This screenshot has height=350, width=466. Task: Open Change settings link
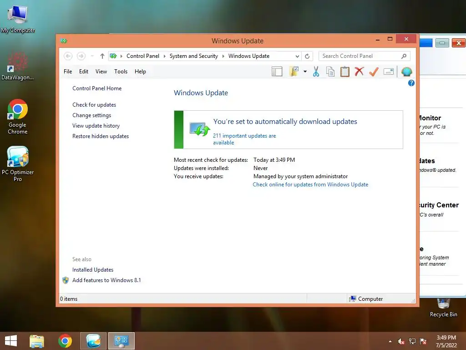pyautogui.click(x=91, y=115)
